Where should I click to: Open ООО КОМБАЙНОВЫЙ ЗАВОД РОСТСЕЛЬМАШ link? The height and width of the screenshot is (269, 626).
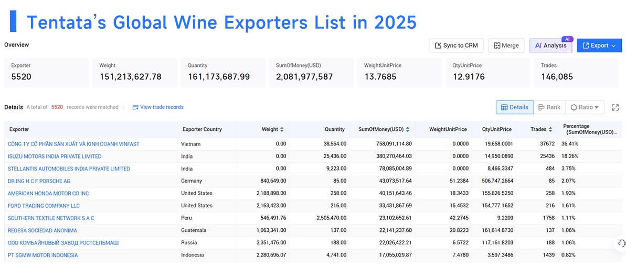click(63, 243)
